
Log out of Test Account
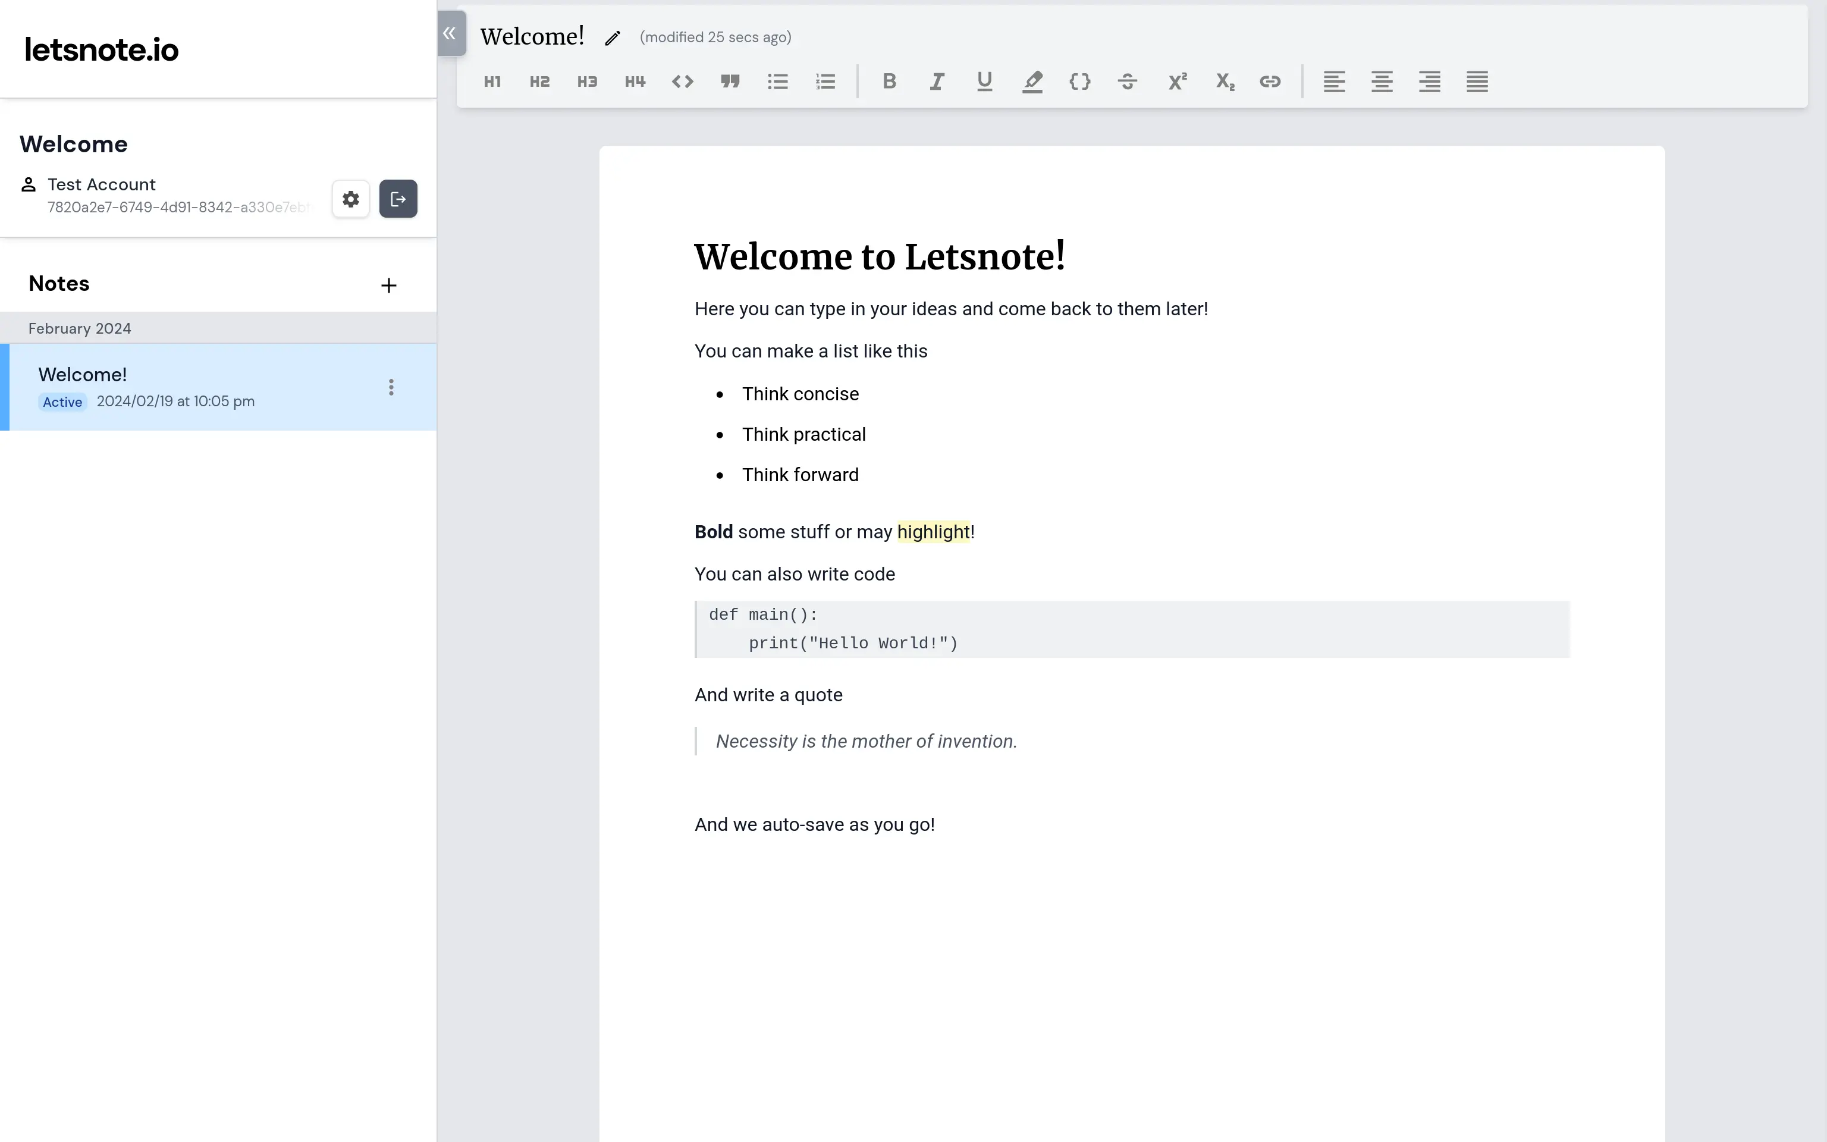pos(398,199)
